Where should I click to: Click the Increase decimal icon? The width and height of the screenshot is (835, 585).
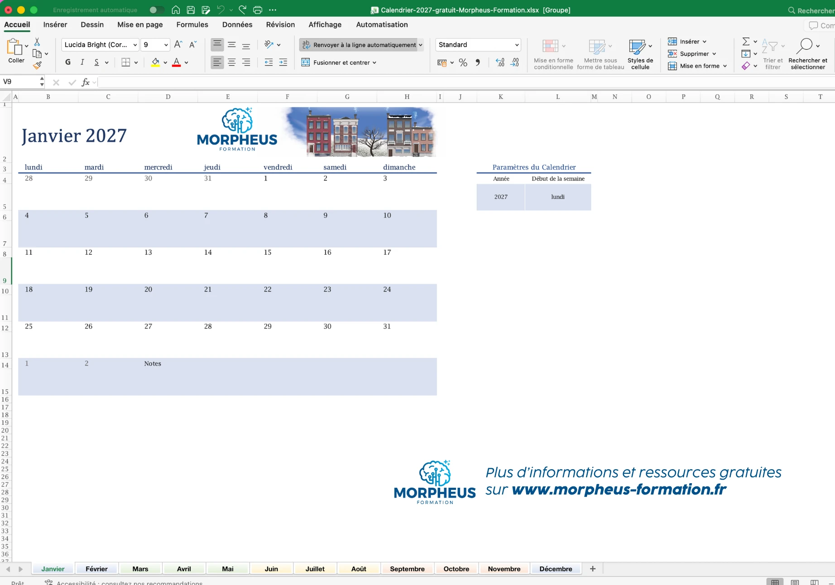[500, 62]
